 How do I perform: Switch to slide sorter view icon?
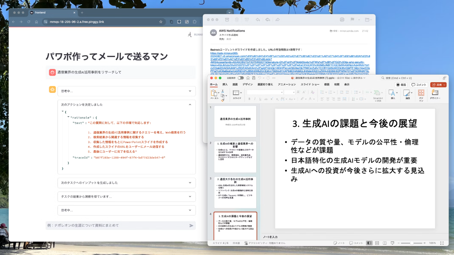(x=377, y=243)
